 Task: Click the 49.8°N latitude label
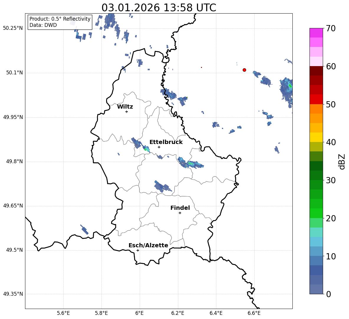click(14, 161)
